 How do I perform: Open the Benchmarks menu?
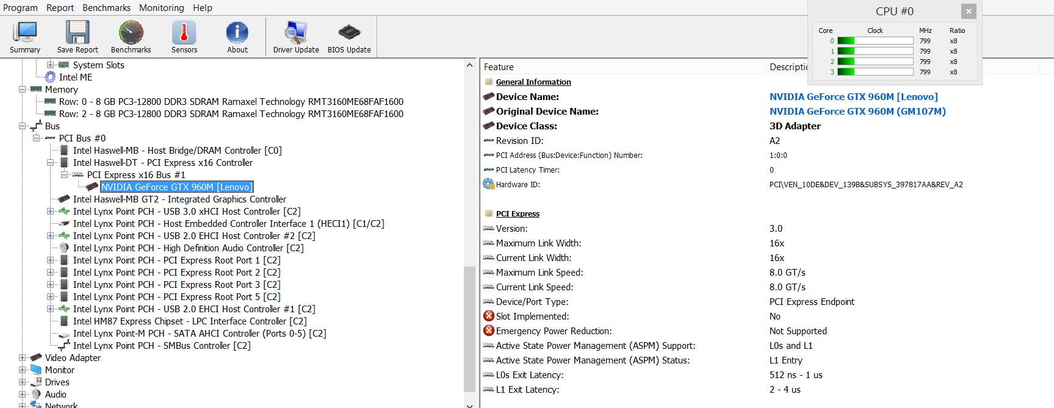click(106, 8)
